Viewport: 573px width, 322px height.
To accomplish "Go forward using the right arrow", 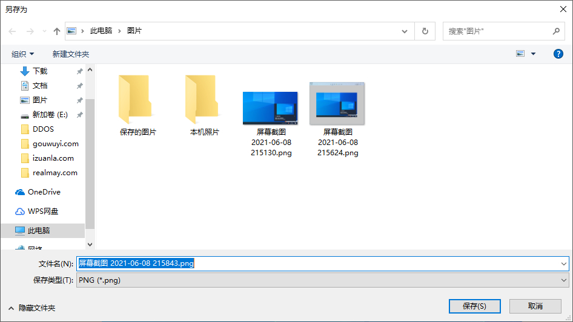I will [30, 31].
